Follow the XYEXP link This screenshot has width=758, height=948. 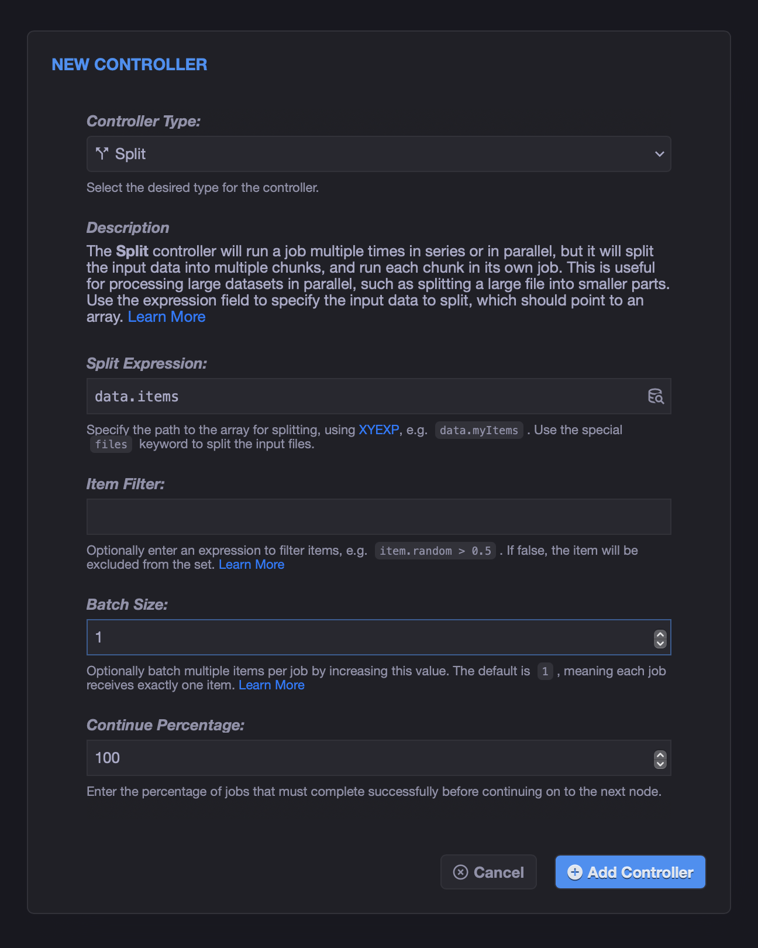coord(378,430)
